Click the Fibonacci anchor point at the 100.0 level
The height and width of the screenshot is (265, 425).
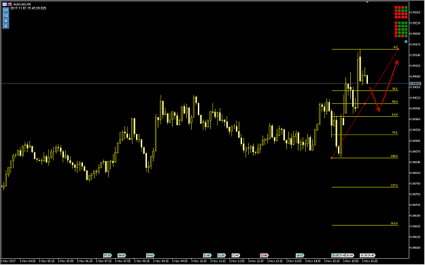click(x=332, y=158)
